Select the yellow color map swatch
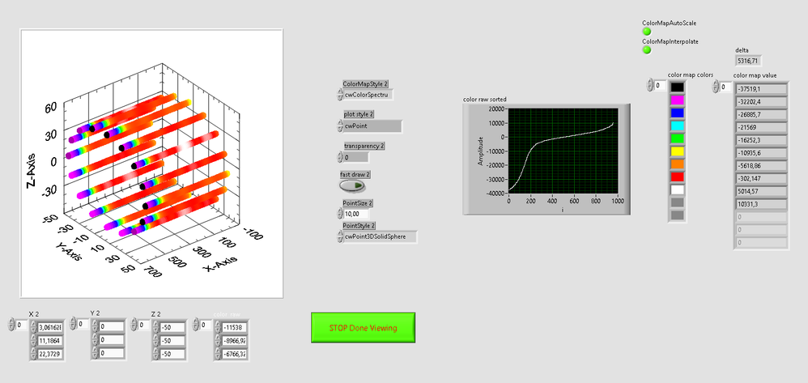808x383 pixels. [x=677, y=151]
